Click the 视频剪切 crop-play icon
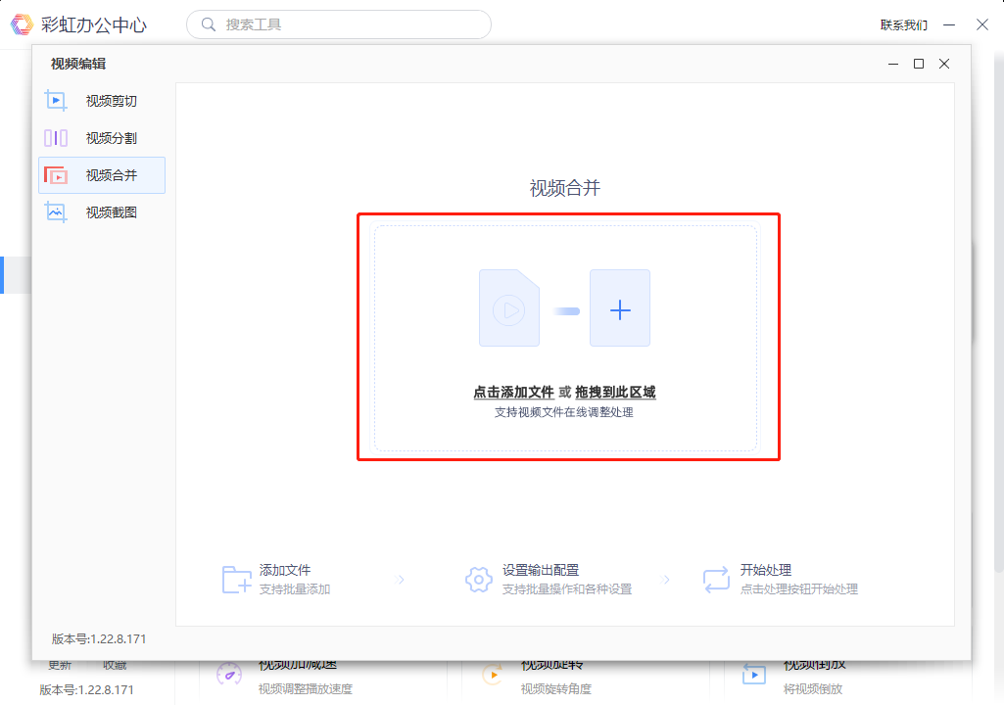Screen dimensions: 1004x705 coord(56,101)
